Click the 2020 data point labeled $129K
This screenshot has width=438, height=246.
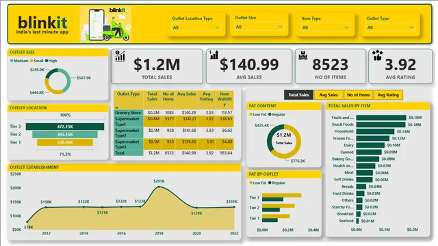[x=196, y=208]
